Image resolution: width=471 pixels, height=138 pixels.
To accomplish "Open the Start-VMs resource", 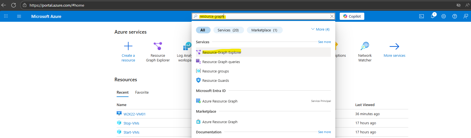I will (131, 132).
